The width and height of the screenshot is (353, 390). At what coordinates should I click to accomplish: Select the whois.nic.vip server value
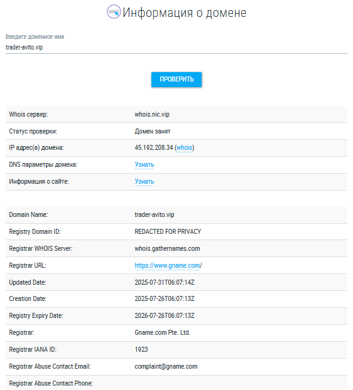(x=152, y=114)
